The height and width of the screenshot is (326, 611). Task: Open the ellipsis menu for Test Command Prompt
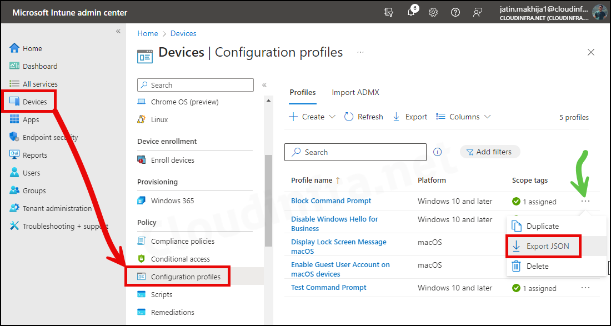click(585, 288)
